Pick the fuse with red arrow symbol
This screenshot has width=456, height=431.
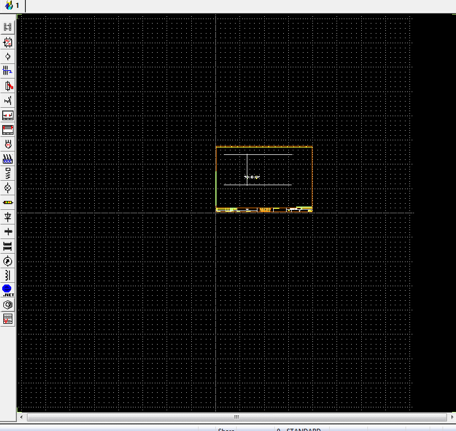(x=7, y=86)
